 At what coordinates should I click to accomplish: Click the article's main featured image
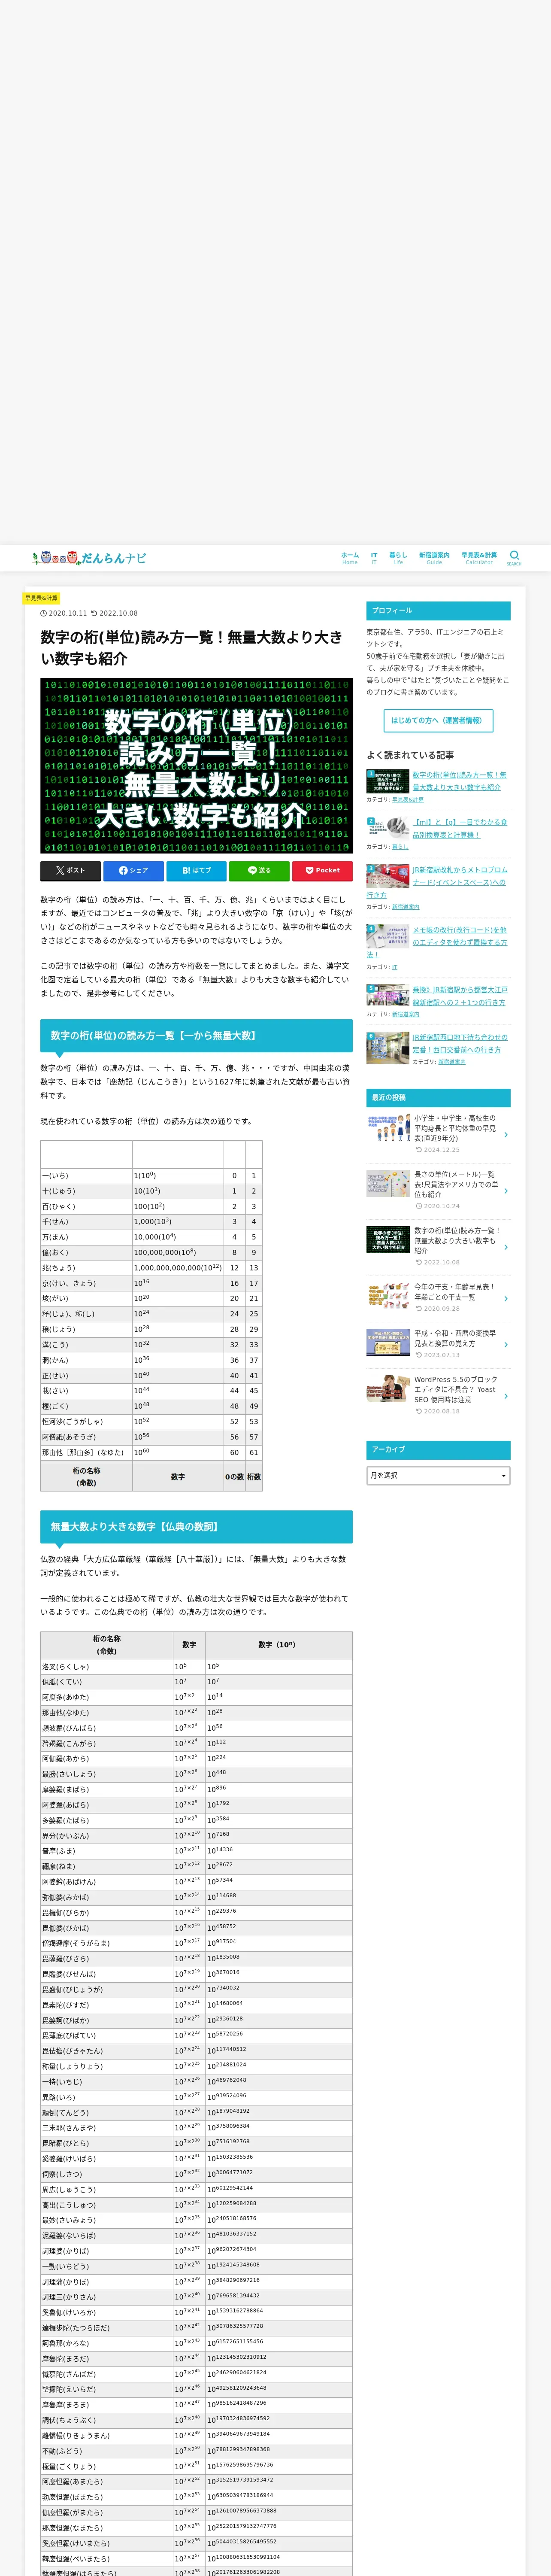[x=196, y=765]
